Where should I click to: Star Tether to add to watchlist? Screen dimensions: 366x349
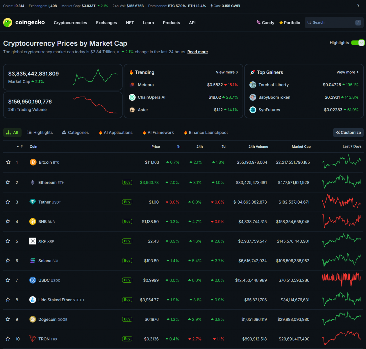[8, 202]
